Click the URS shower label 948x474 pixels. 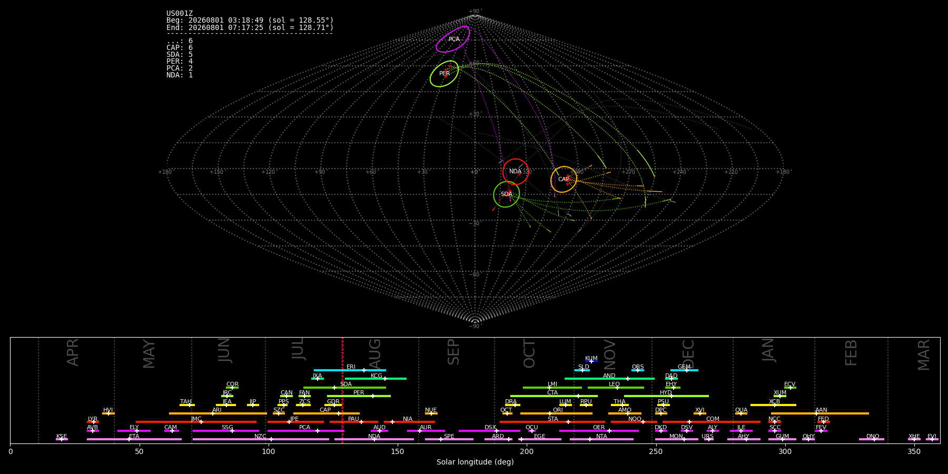707,436
